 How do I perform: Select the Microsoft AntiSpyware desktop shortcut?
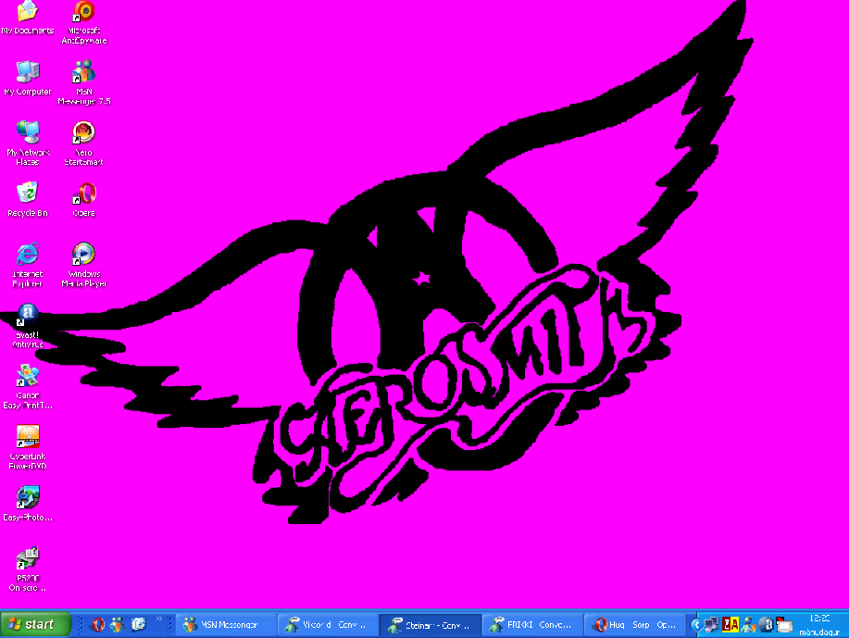click(x=84, y=23)
